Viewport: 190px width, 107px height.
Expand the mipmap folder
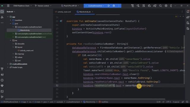[x=13, y=54]
